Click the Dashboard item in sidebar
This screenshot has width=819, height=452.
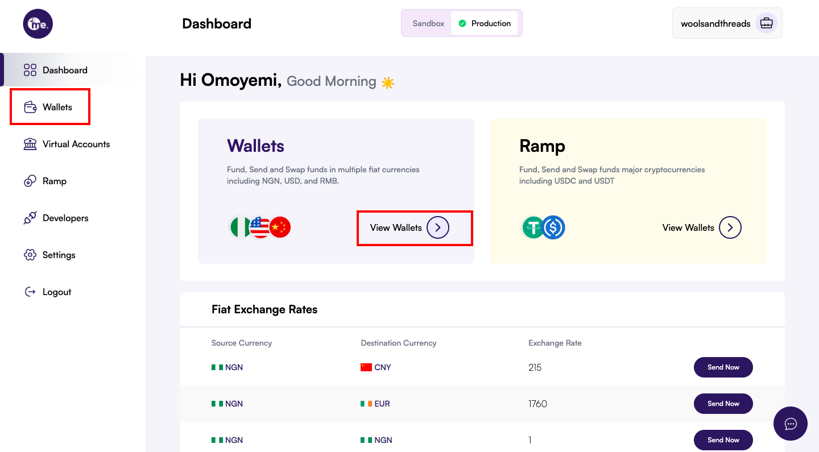point(64,70)
